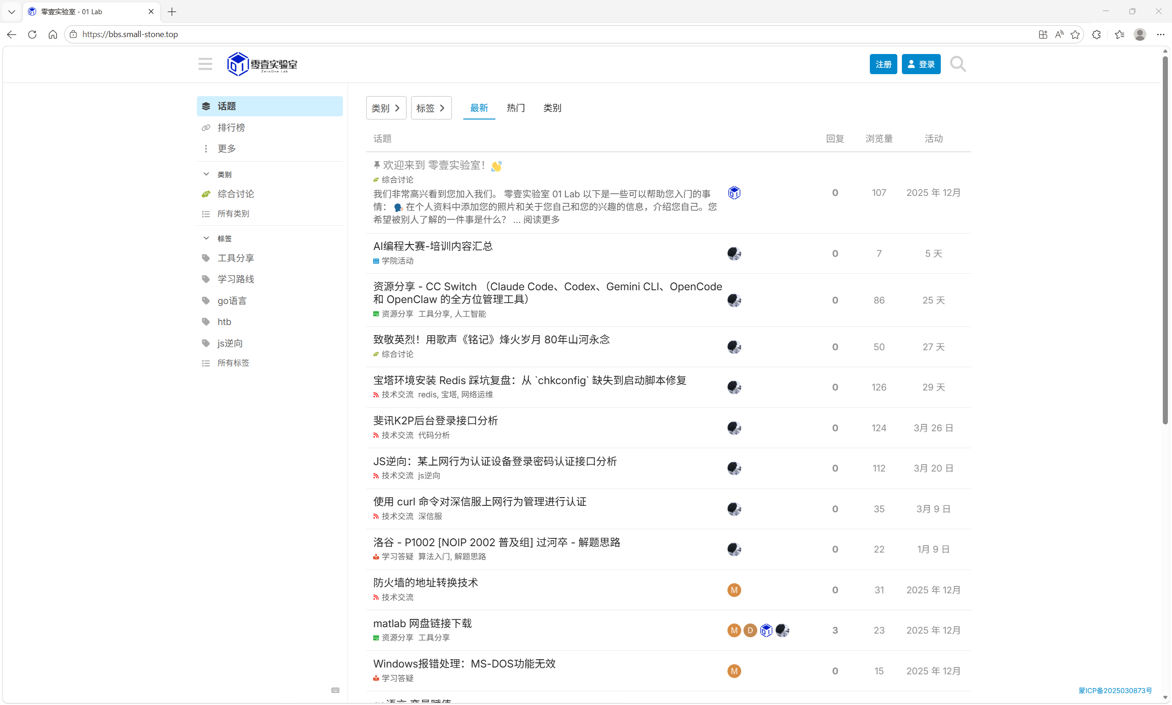Click the 综合讨论 category icon in the sidebar
This screenshot has width=1172, height=705.
[206, 194]
